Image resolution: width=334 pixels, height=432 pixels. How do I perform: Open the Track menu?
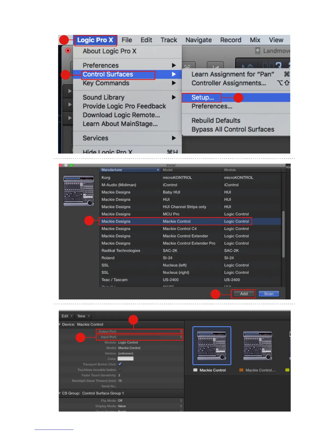pyautogui.click(x=169, y=40)
